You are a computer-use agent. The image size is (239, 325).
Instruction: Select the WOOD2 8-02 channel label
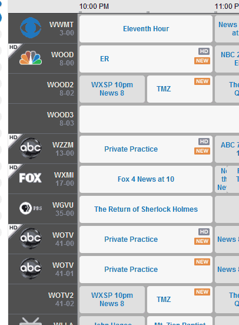tap(60, 89)
